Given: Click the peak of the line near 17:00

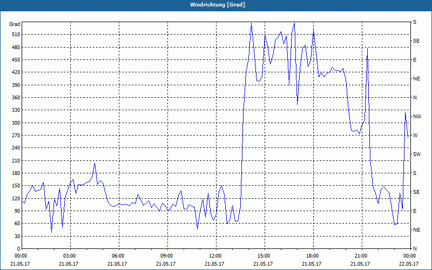Looking at the screenshot, I should click(x=294, y=23).
